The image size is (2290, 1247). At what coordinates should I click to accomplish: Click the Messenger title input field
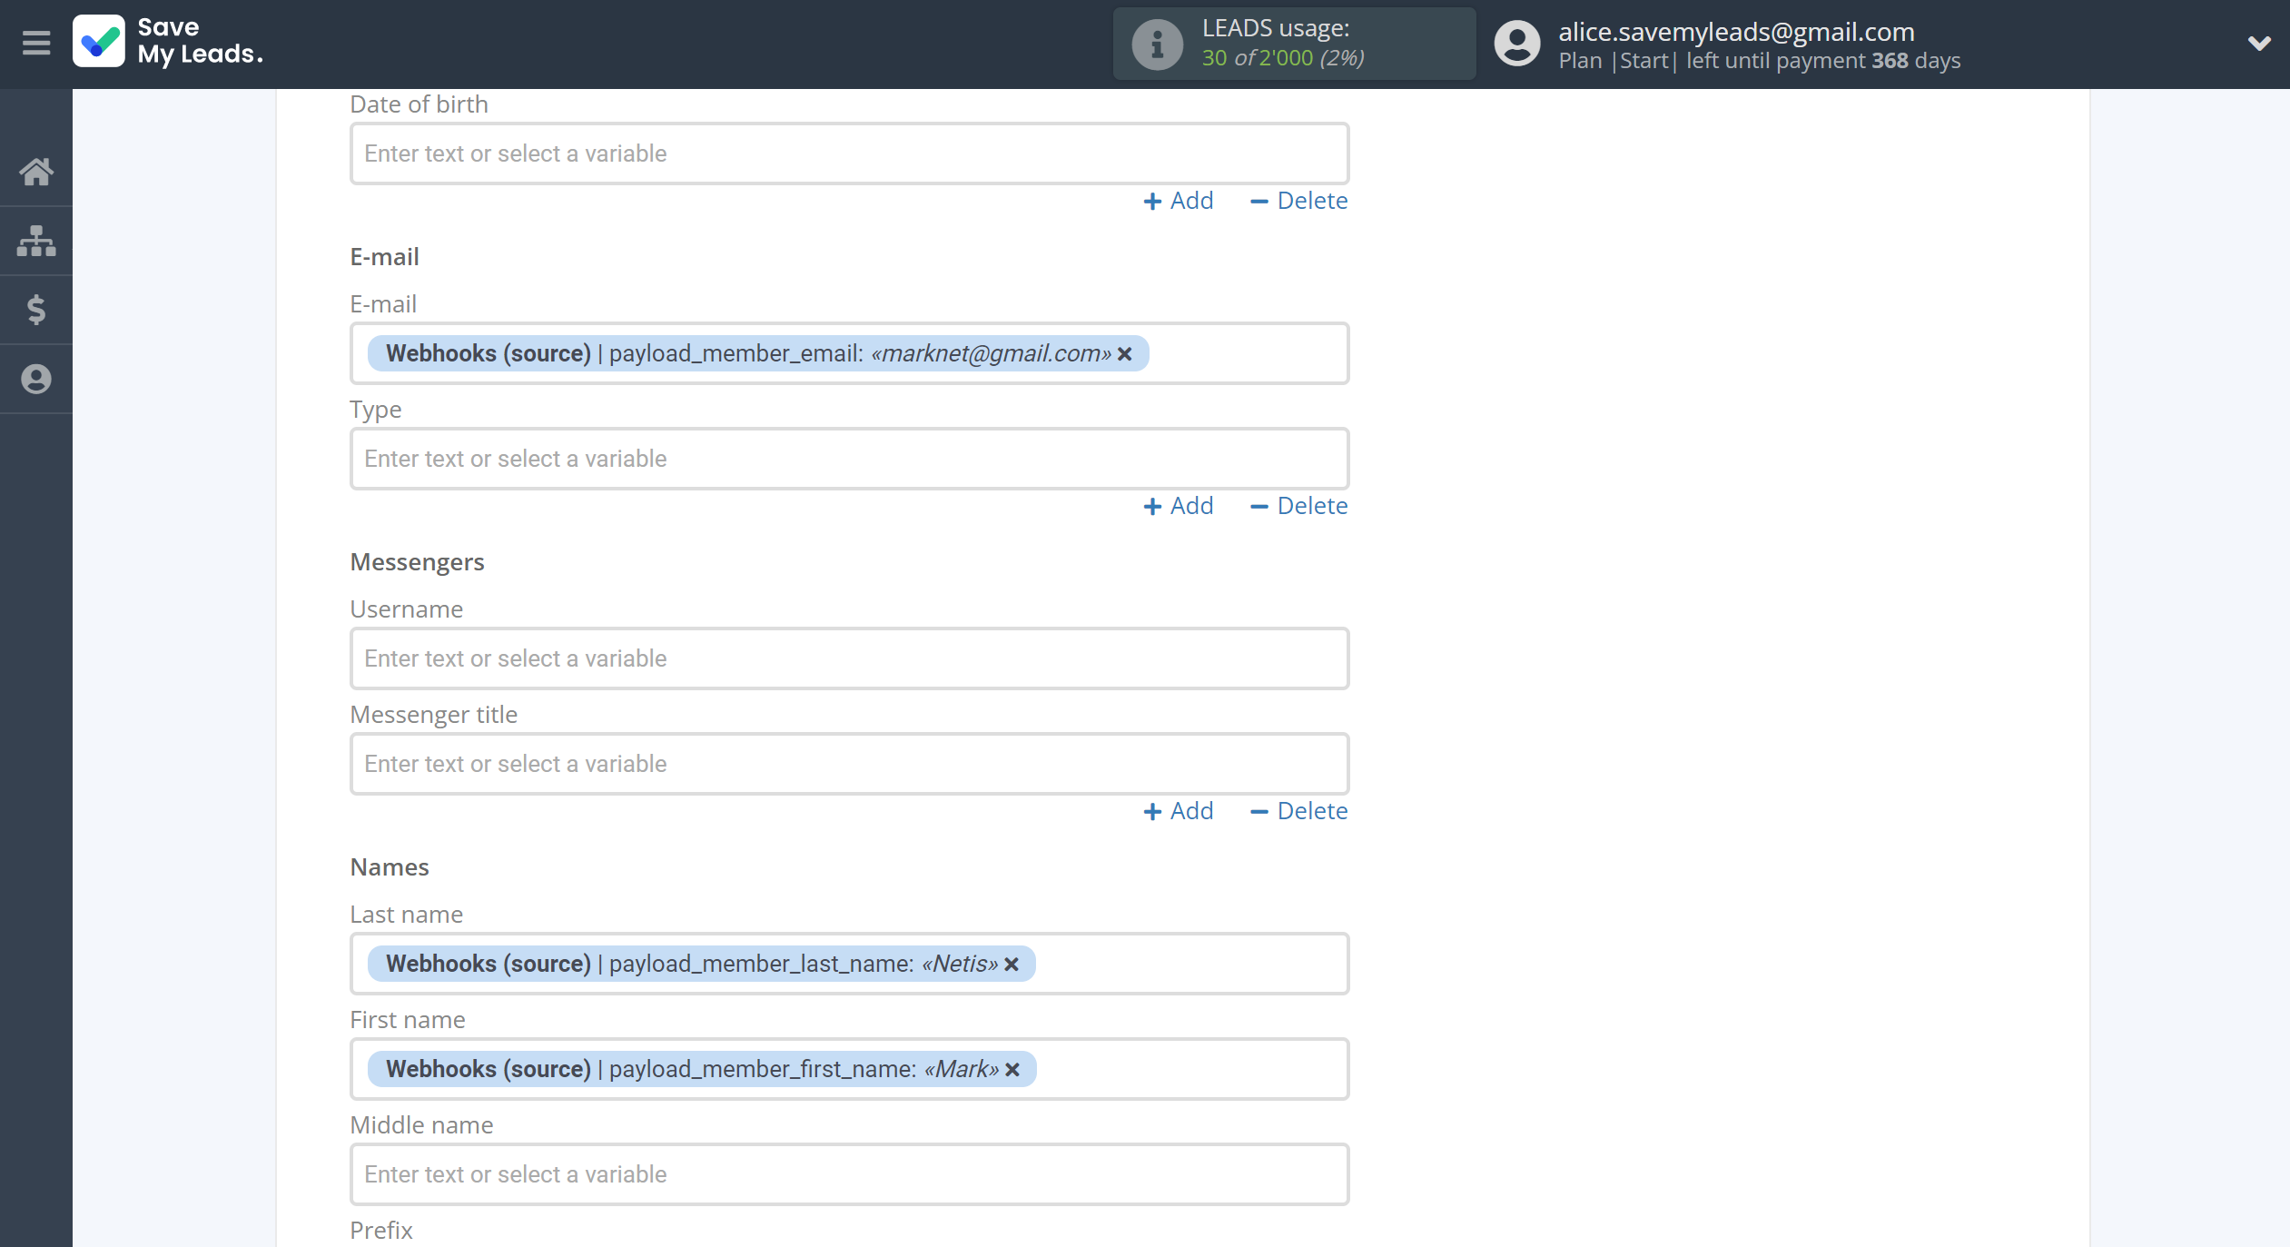point(849,764)
